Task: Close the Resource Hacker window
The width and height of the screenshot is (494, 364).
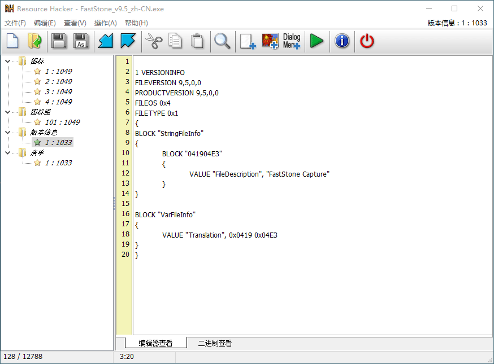Action: [x=480, y=8]
